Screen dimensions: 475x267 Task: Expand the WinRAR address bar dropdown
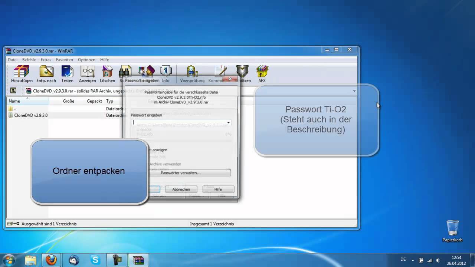tap(354, 91)
